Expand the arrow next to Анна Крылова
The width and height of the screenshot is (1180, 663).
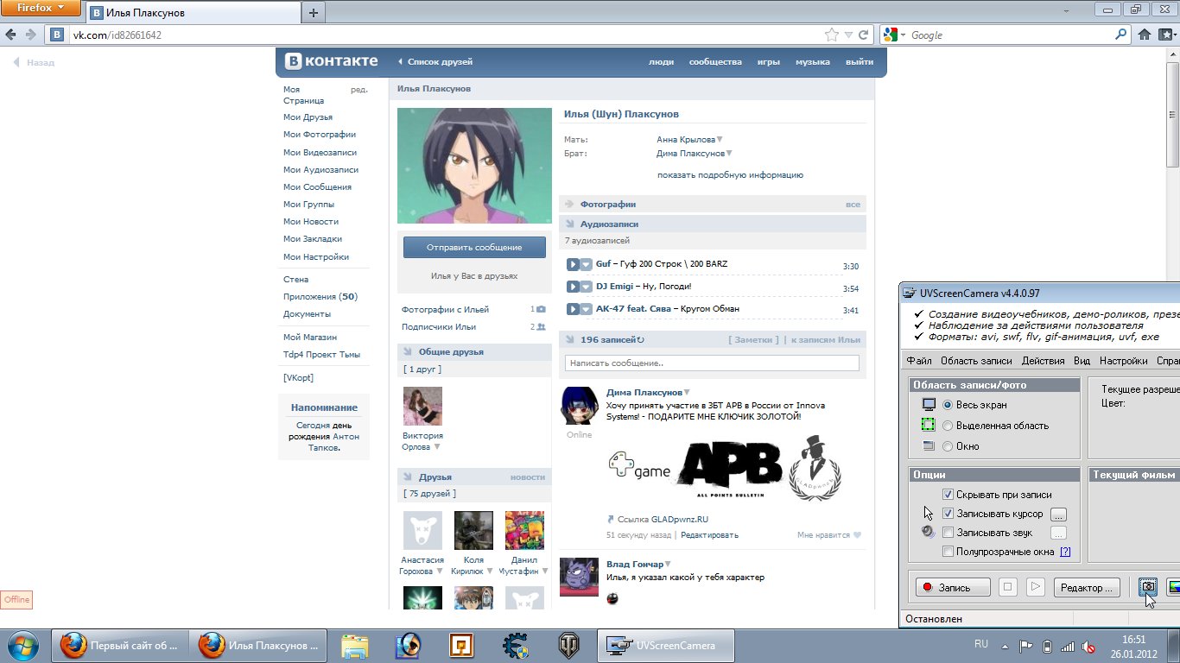pyautogui.click(x=720, y=140)
